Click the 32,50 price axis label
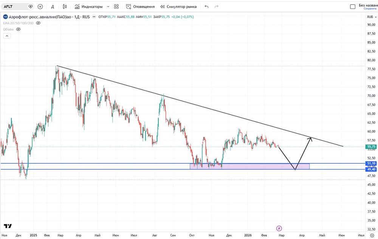This screenshot has height=239, width=378. (x=371, y=229)
